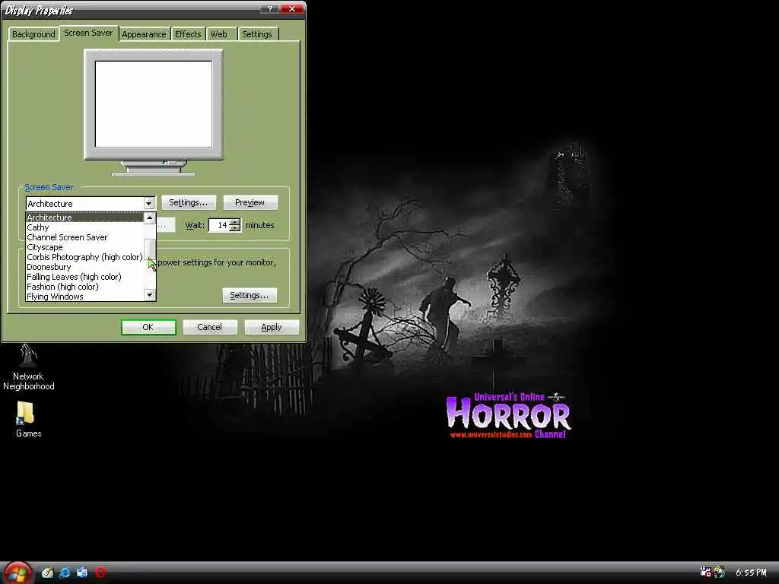779x584 pixels.
Task: Click the Preview button
Action: click(250, 202)
